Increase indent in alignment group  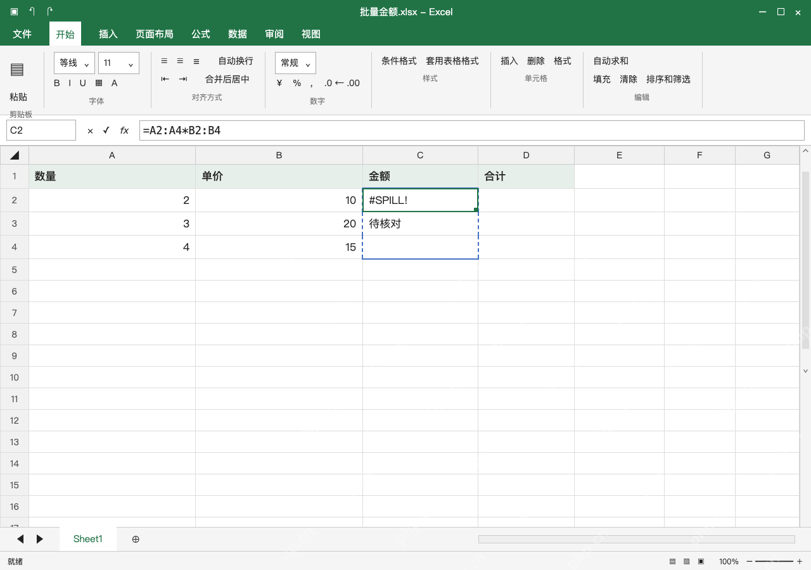pos(183,79)
